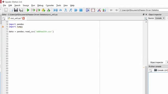Create a new file from the toolbar
168x94 pixels.
click(x=6, y=10)
